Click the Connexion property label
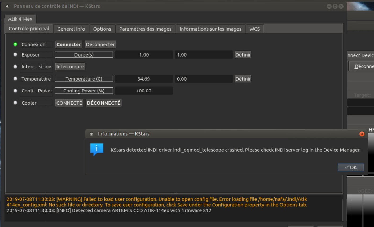 (x=36, y=44)
